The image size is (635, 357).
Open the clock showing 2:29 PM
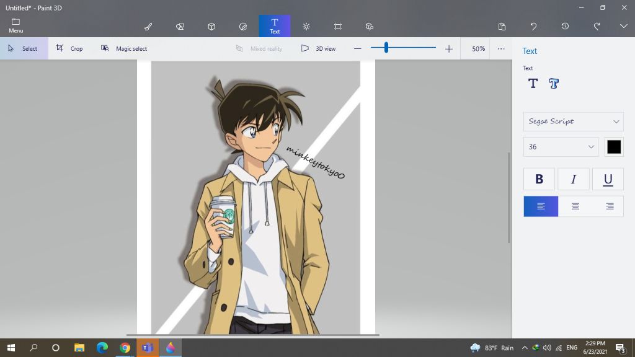coord(595,348)
